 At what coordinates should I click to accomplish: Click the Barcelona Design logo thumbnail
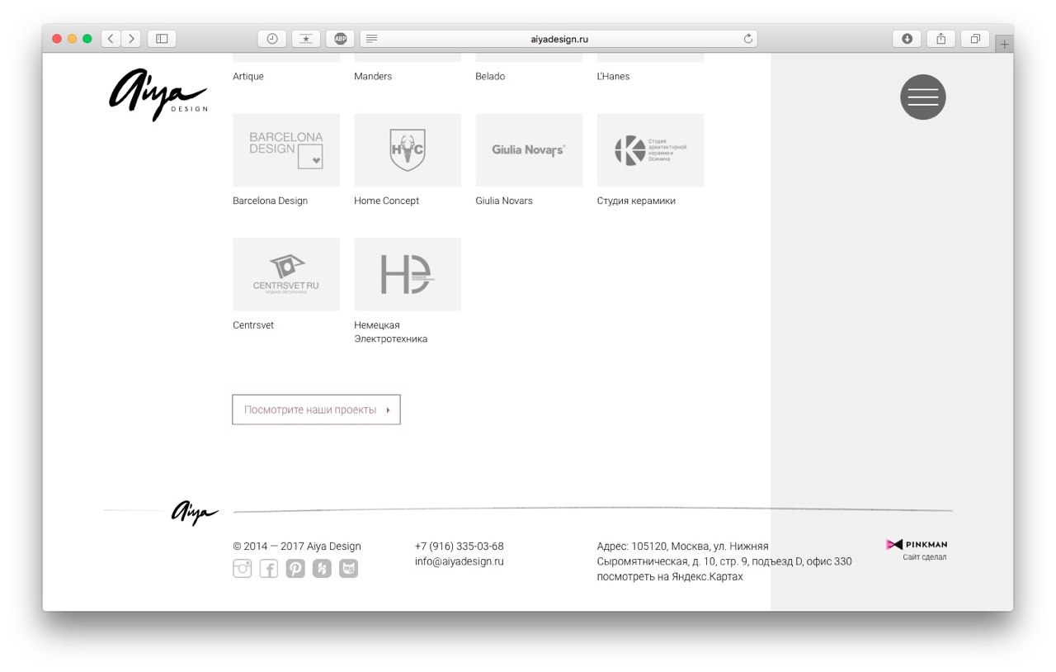286,150
